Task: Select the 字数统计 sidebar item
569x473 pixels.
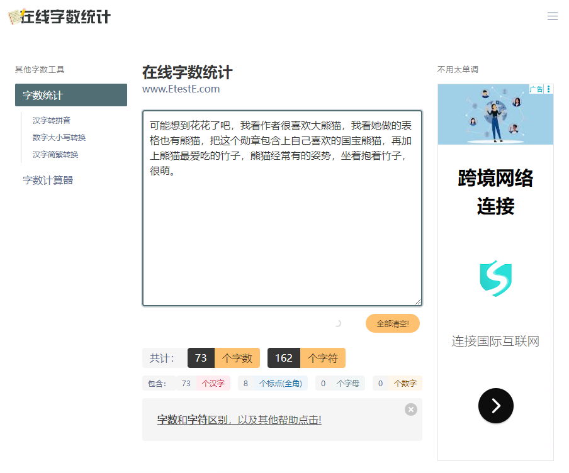Action: 71,95
